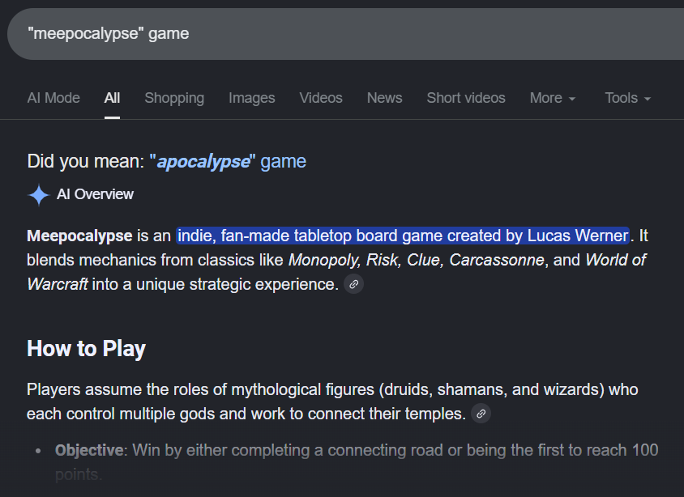Go to the Shopping tab
This screenshot has width=684, height=497.
(174, 98)
